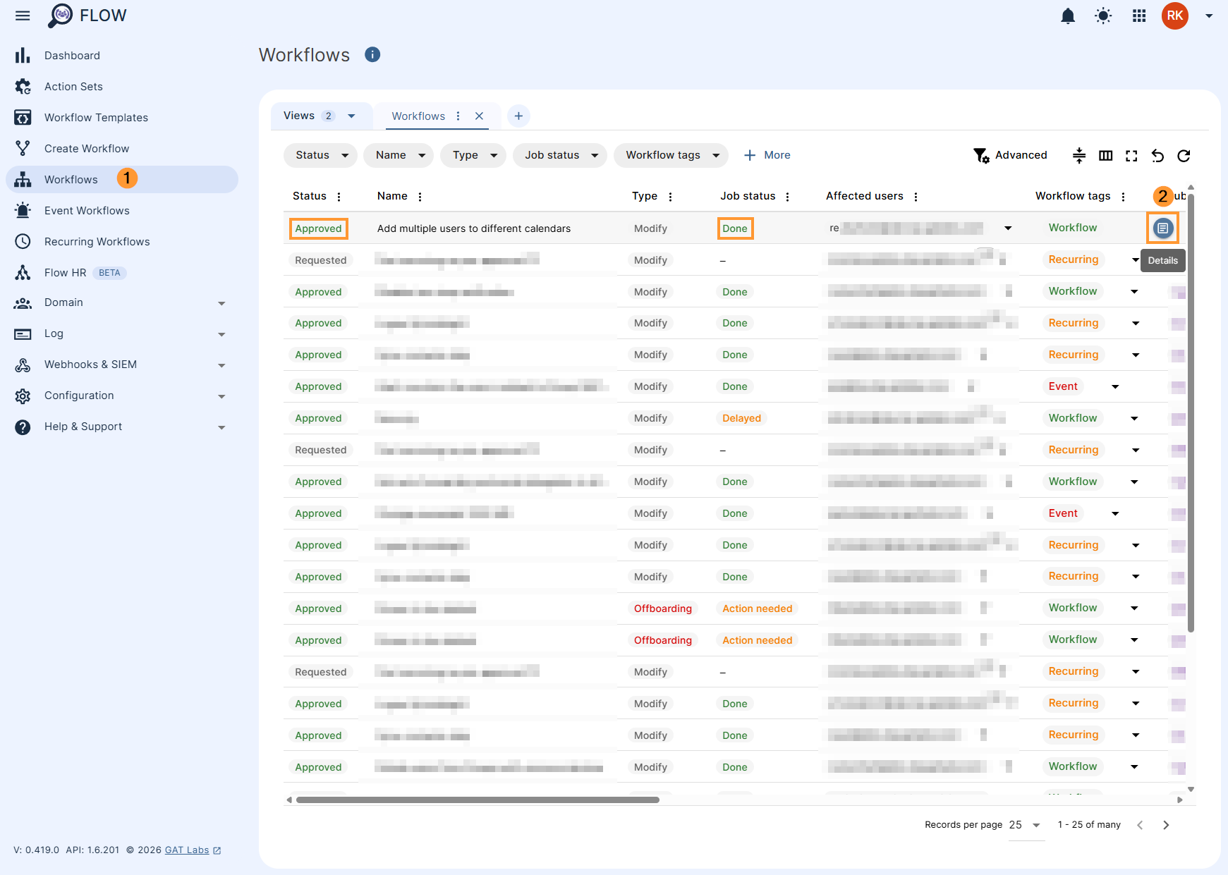Open the notification bell
Image resolution: width=1228 pixels, height=875 pixels.
(1068, 16)
